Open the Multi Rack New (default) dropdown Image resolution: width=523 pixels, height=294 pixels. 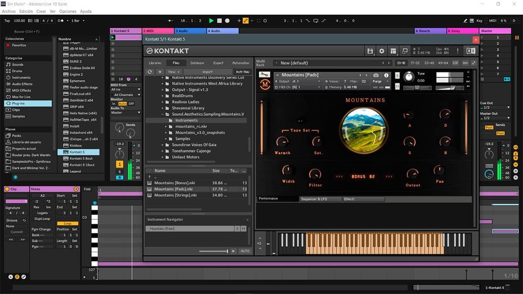pyautogui.click(x=332, y=63)
